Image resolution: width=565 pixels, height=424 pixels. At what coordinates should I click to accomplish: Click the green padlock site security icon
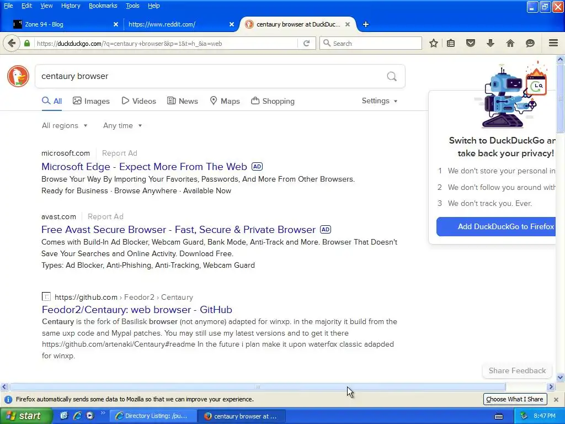click(27, 43)
